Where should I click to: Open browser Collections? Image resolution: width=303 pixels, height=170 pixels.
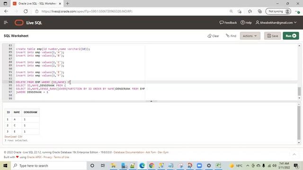tap(260, 11)
